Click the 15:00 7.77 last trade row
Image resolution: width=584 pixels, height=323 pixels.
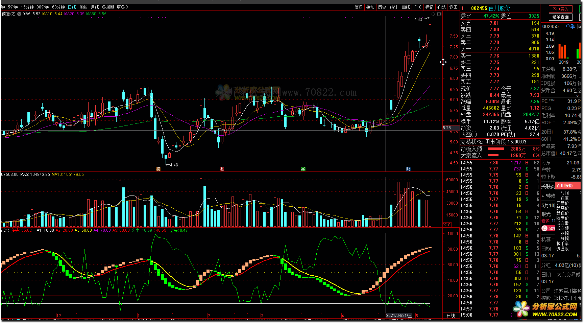point(500,315)
